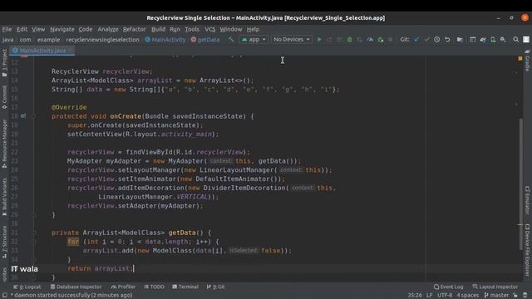Click the Profile app icon
Viewport: 532px width, 299px height.
tap(370, 40)
